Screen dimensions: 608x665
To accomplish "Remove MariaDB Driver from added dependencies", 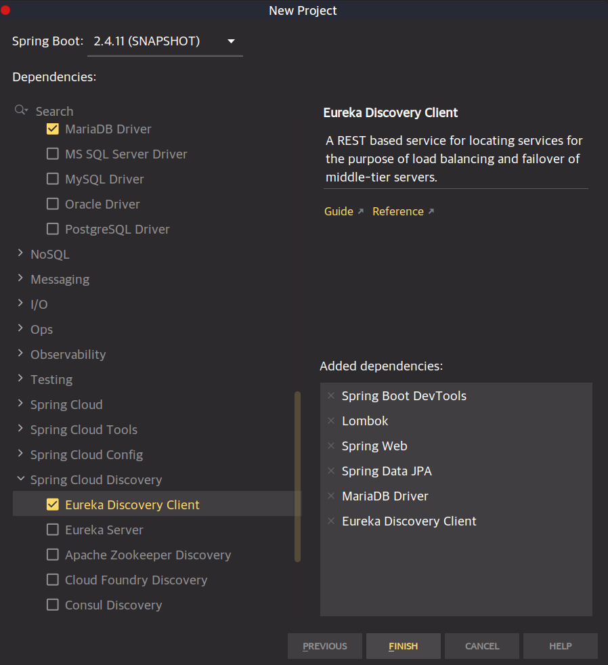I will click(x=331, y=496).
